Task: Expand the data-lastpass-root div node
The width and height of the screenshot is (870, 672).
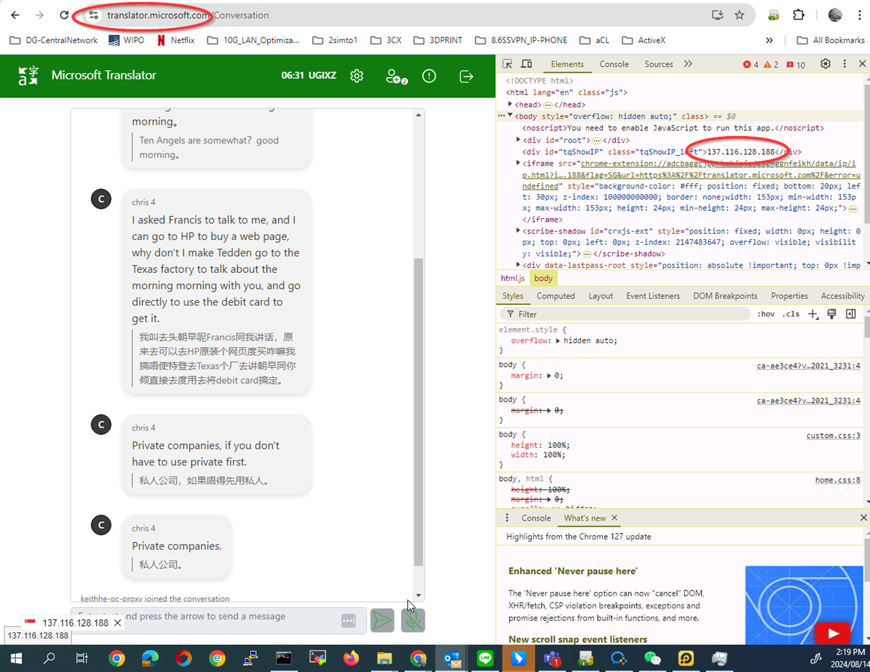Action: [x=518, y=265]
